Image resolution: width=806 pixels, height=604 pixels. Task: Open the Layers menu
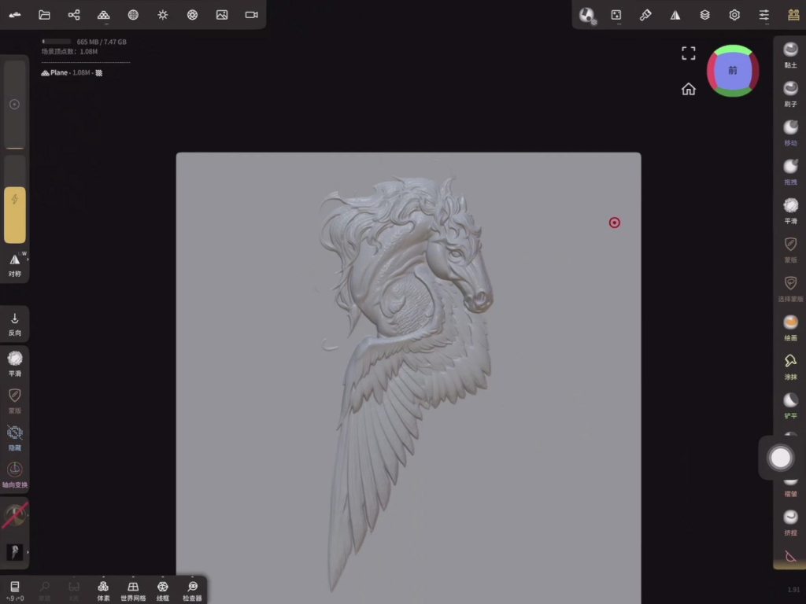pos(704,15)
